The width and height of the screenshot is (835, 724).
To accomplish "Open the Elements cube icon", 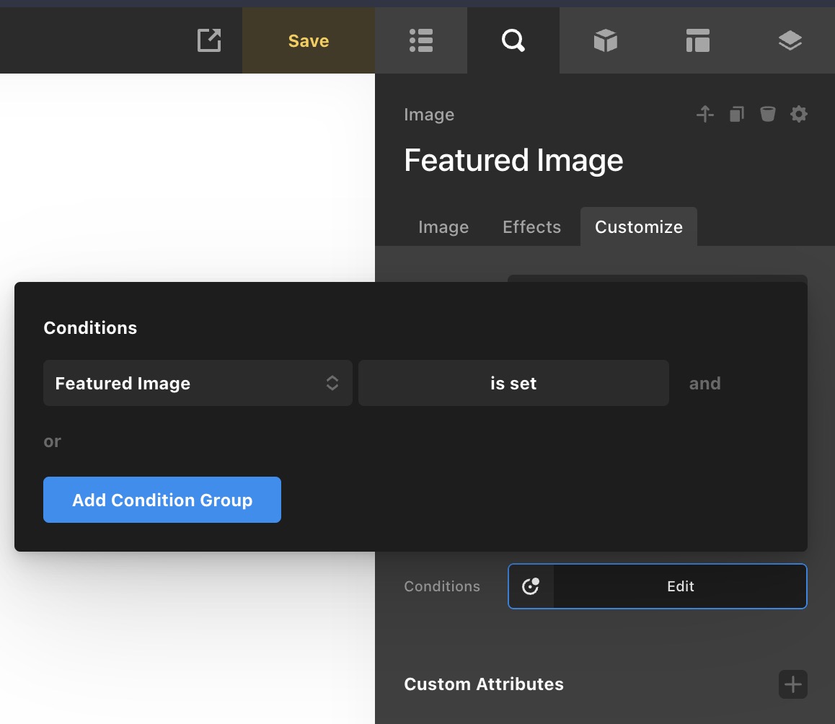I will 605,41.
